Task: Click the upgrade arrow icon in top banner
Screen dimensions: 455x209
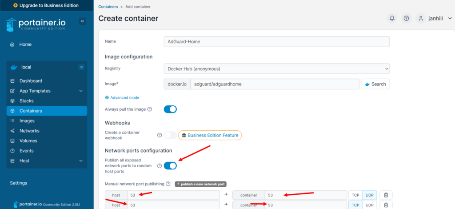Action: [x=16, y=5]
